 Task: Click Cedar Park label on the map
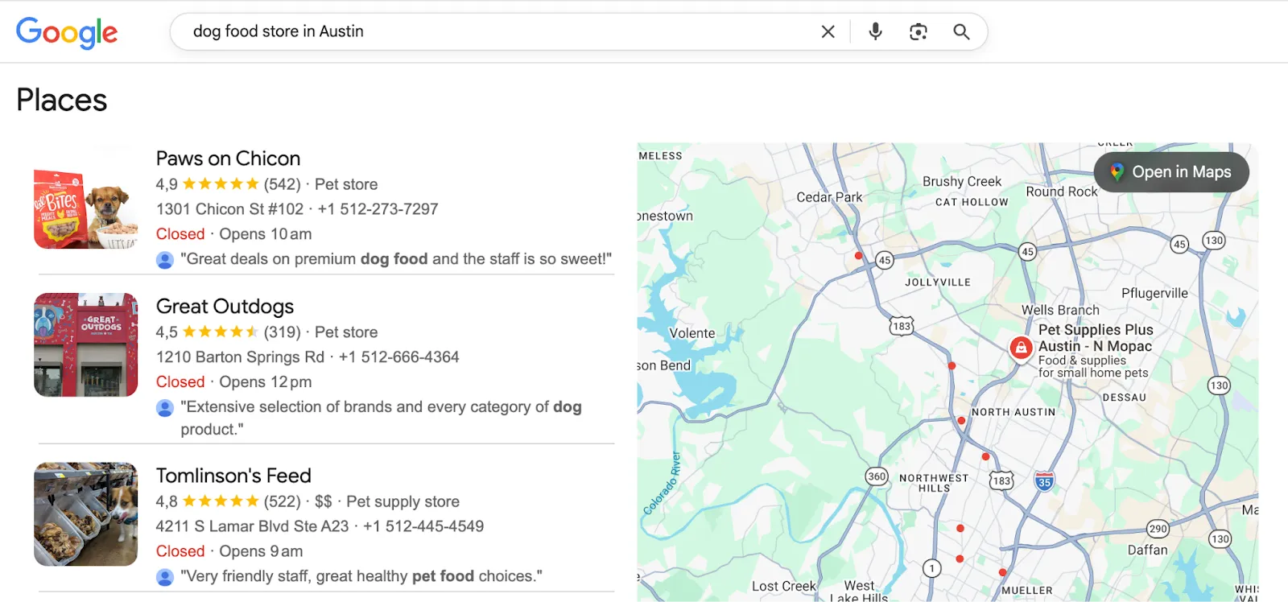pos(829,197)
